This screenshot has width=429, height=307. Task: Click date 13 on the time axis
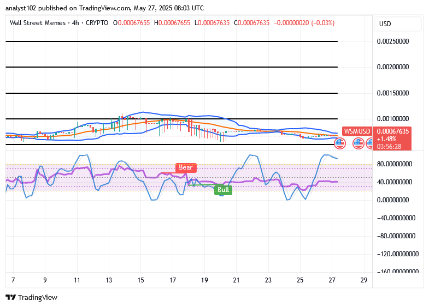(x=109, y=280)
